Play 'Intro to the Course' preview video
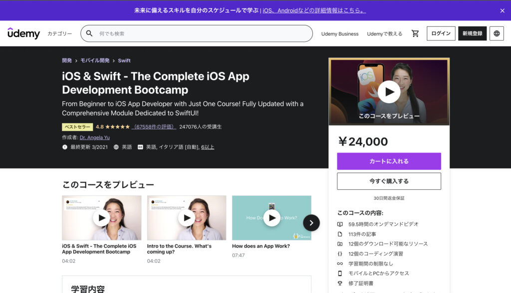 pyautogui.click(x=187, y=218)
